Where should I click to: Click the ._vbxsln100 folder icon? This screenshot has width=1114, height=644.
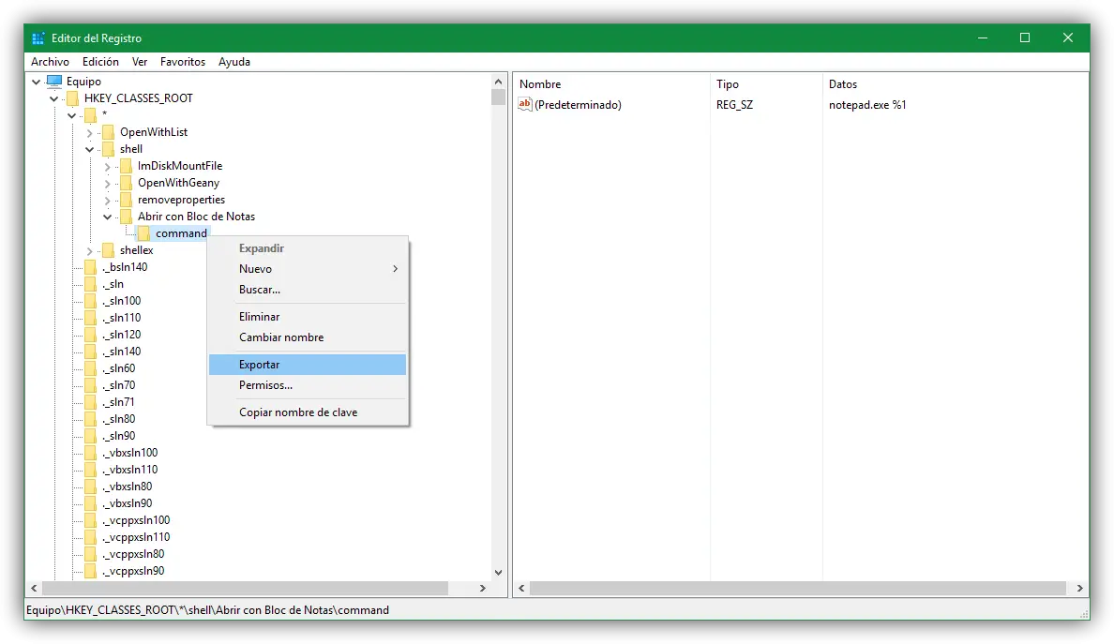tap(90, 453)
